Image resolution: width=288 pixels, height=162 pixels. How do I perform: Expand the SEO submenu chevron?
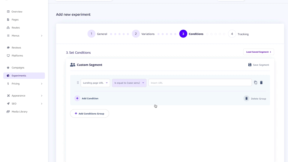point(41,103)
